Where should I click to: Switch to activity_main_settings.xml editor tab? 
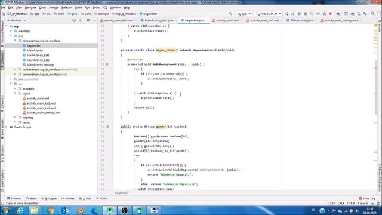click(341, 20)
